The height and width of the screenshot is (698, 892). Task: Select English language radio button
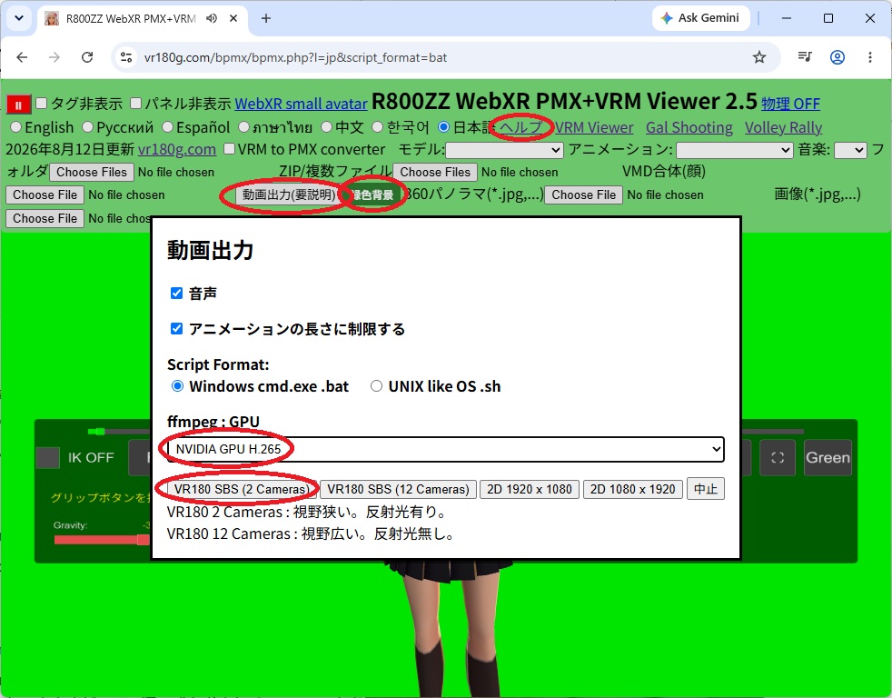(x=16, y=127)
